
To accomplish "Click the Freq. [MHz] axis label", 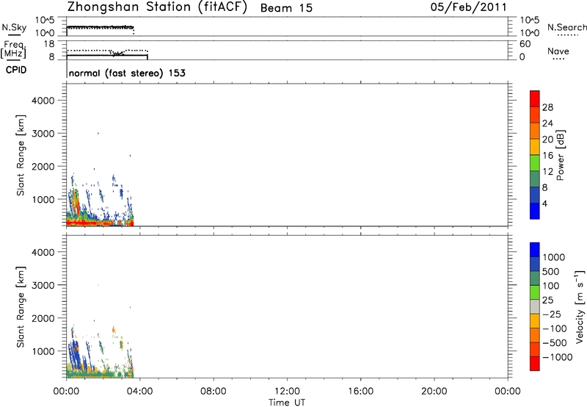I will 13,49.
